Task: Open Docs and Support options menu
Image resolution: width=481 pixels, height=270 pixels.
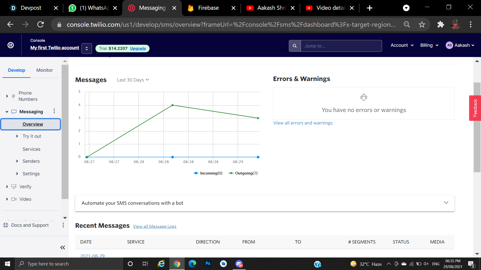Action: click(63, 225)
